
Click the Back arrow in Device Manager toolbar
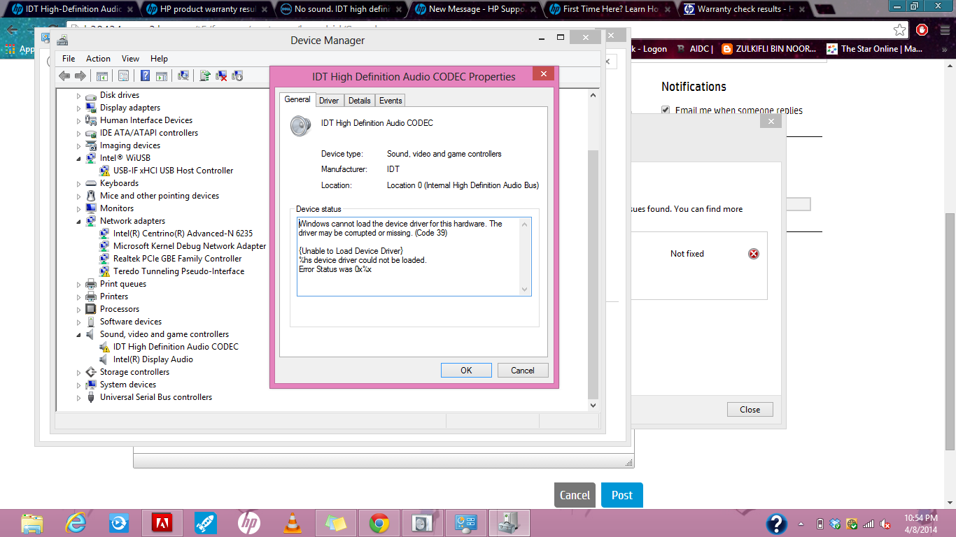[x=64, y=76]
